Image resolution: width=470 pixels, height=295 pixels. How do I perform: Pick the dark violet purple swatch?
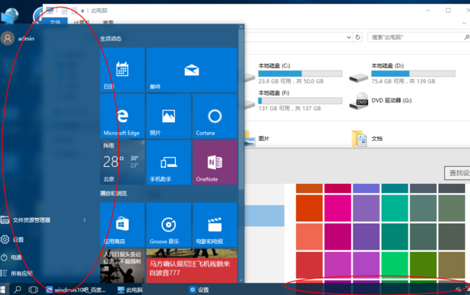366,237
